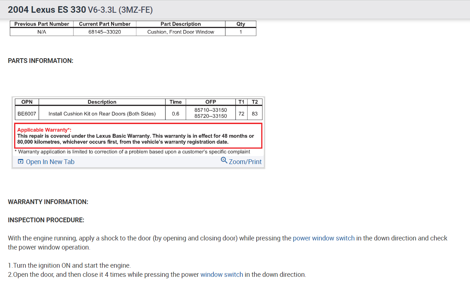Click the 'T1' column header
Viewport: 470px width, 287px height.
coord(241,102)
